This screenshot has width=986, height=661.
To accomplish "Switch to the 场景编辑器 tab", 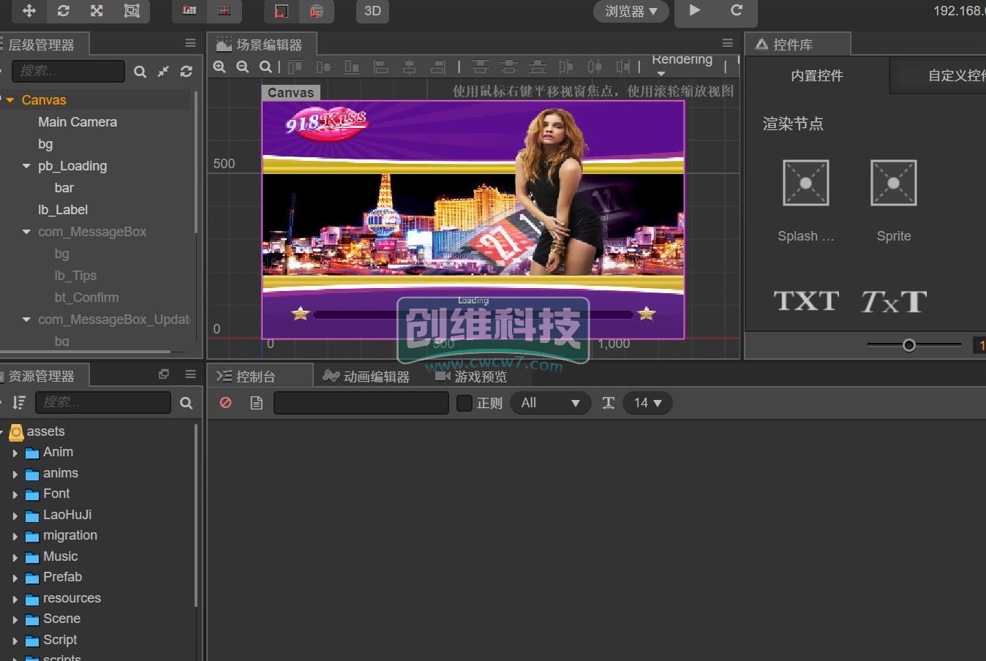I will click(260, 45).
